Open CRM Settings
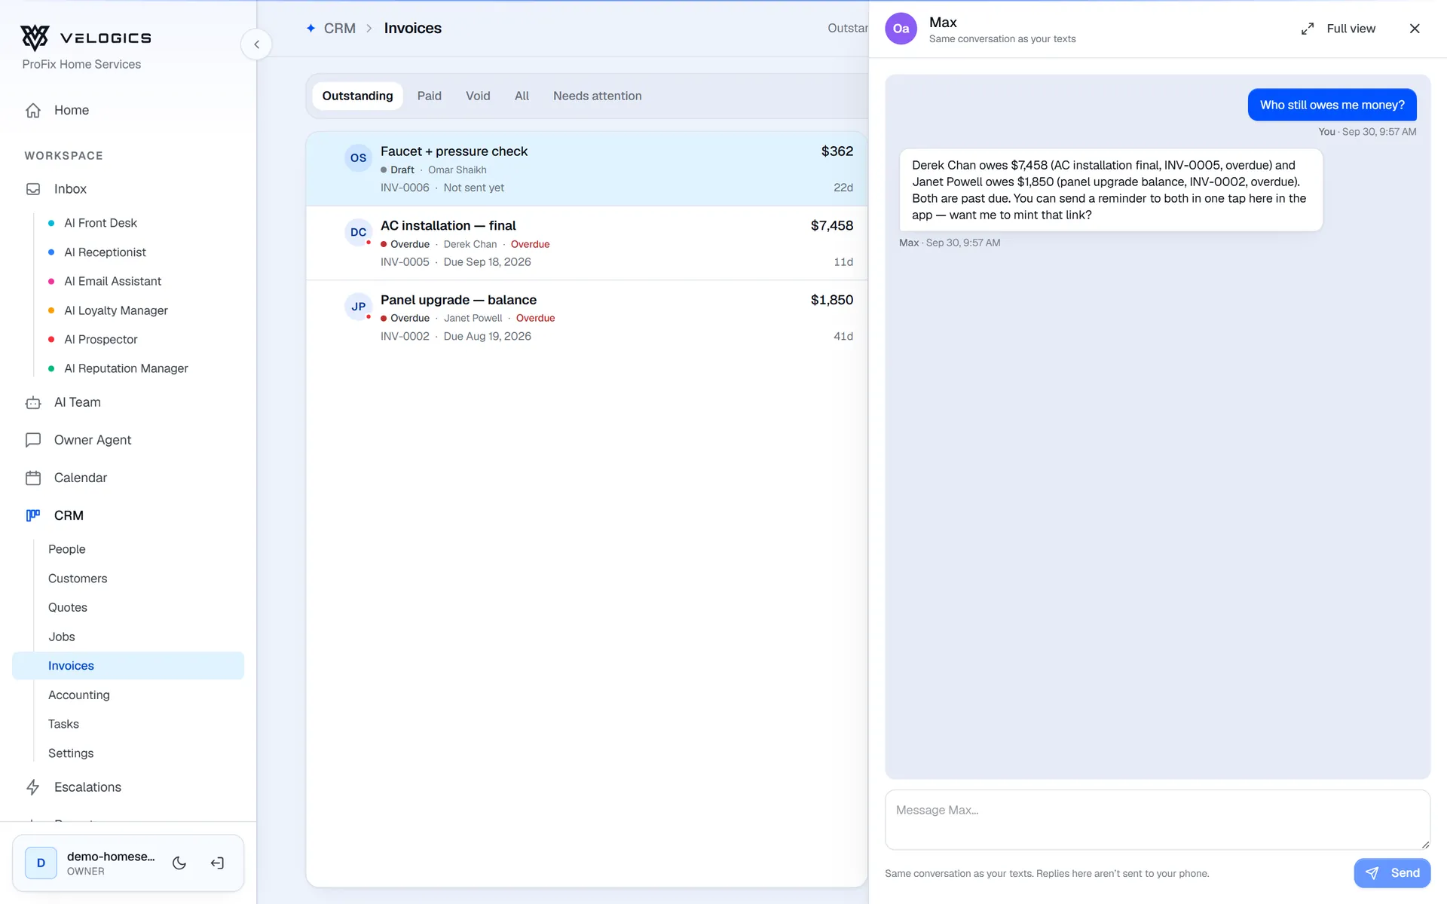 71,753
